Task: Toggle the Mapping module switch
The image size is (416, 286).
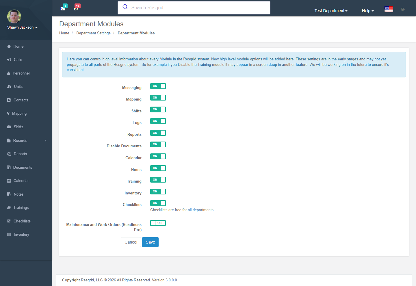Action: [158, 98]
